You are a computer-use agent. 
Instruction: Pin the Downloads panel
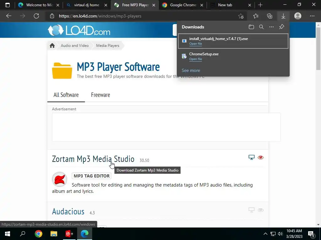(x=282, y=27)
